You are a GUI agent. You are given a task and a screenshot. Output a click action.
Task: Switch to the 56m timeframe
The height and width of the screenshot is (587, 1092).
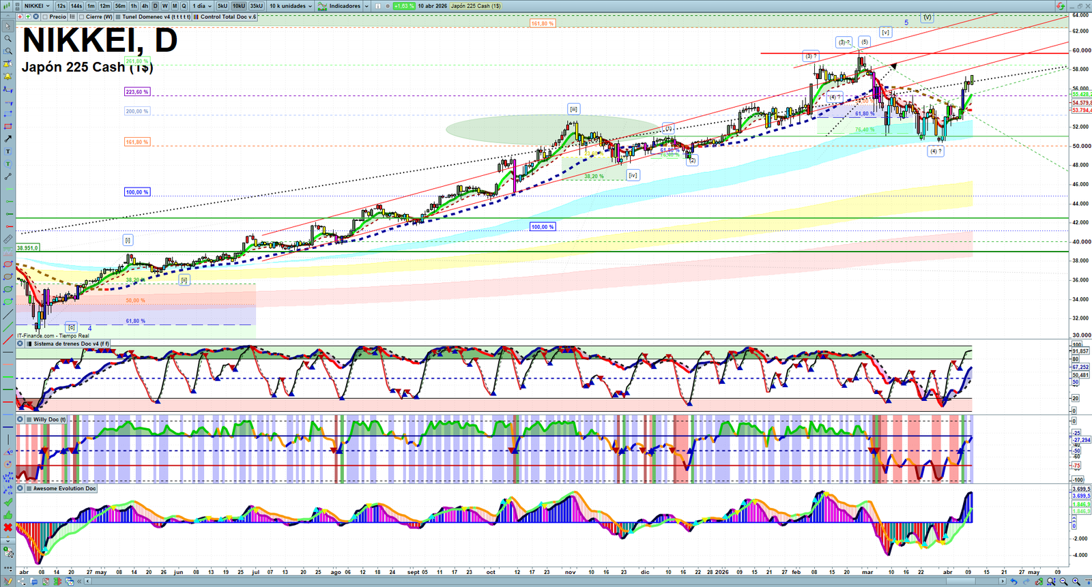[121, 6]
